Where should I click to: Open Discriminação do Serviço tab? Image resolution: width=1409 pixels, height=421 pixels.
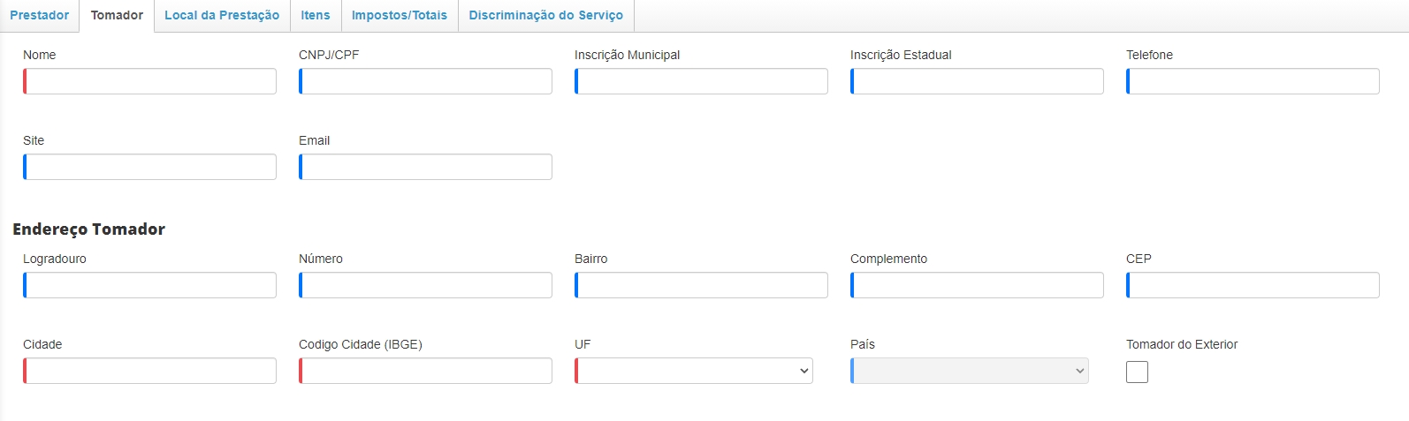545,16
